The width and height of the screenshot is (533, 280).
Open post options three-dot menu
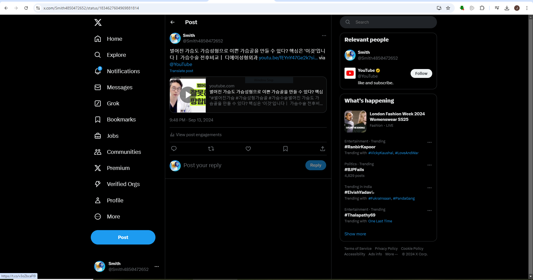click(324, 35)
